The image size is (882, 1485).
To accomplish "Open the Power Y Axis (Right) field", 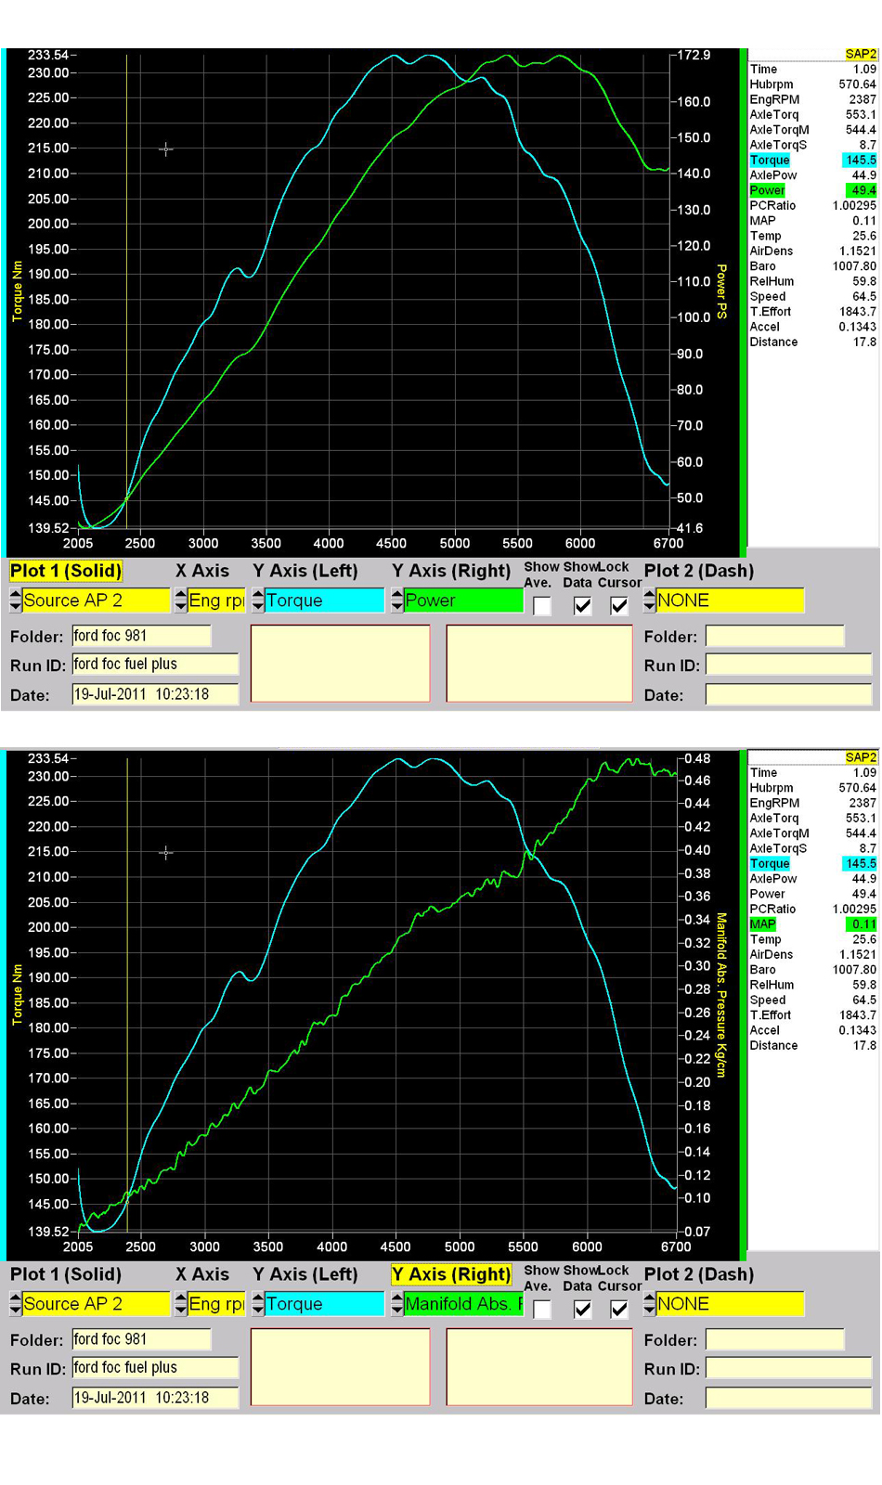I will pos(463,600).
